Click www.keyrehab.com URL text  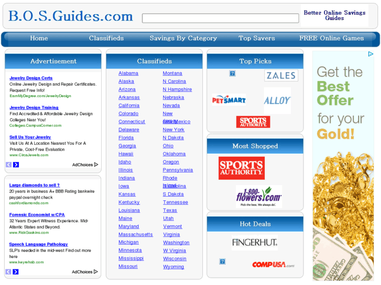coord(26,263)
